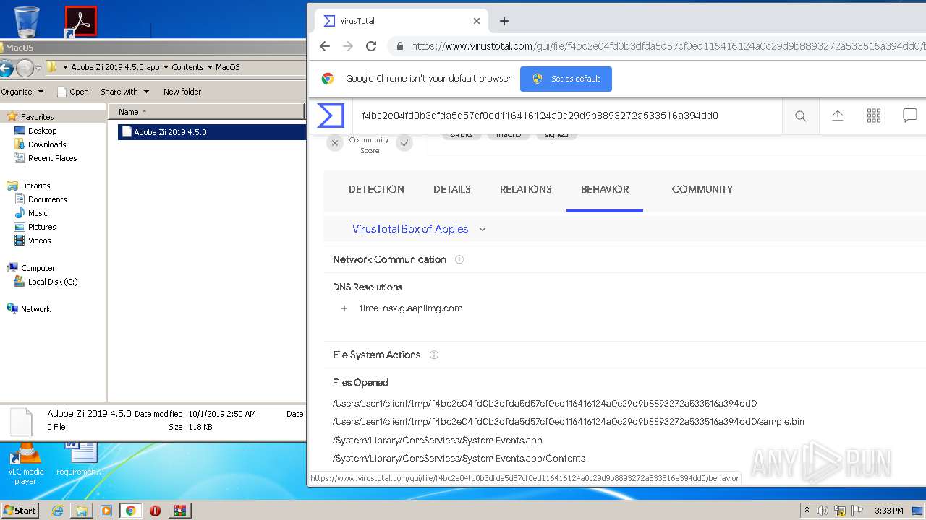Image resolution: width=926 pixels, height=520 pixels.
Task: Open a new Chrome tab
Action: 504,21
